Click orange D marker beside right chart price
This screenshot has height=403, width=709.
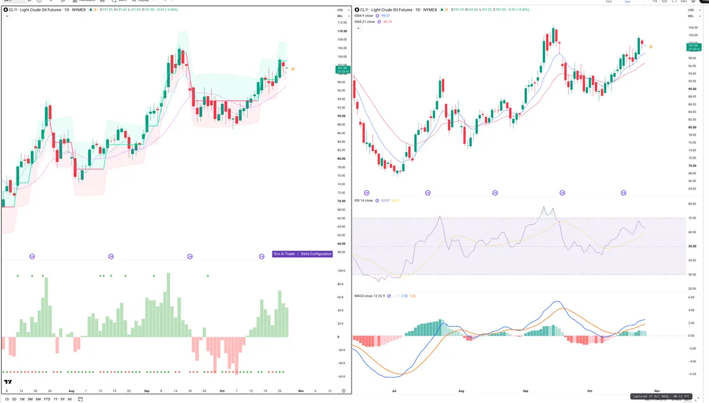[x=651, y=45]
